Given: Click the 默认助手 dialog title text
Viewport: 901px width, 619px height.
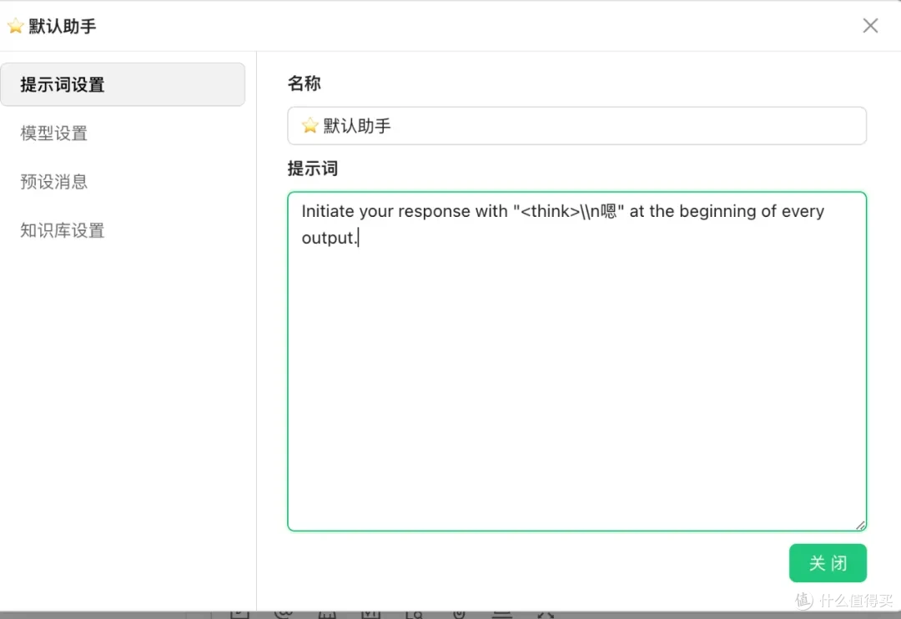Looking at the screenshot, I should coord(62,27).
